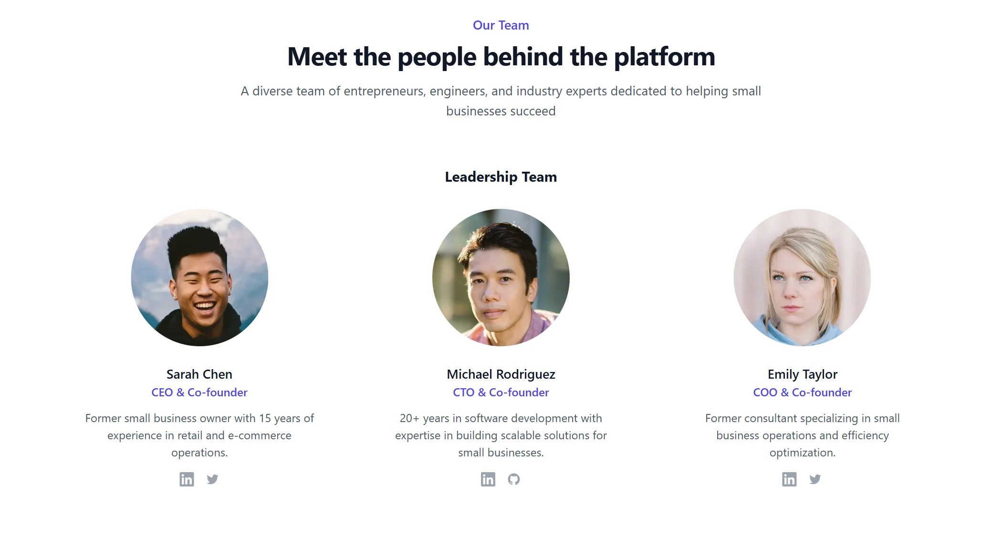1002x558 pixels.
Task: Click the name Emily Taylor
Action: click(x=803, y=374)
